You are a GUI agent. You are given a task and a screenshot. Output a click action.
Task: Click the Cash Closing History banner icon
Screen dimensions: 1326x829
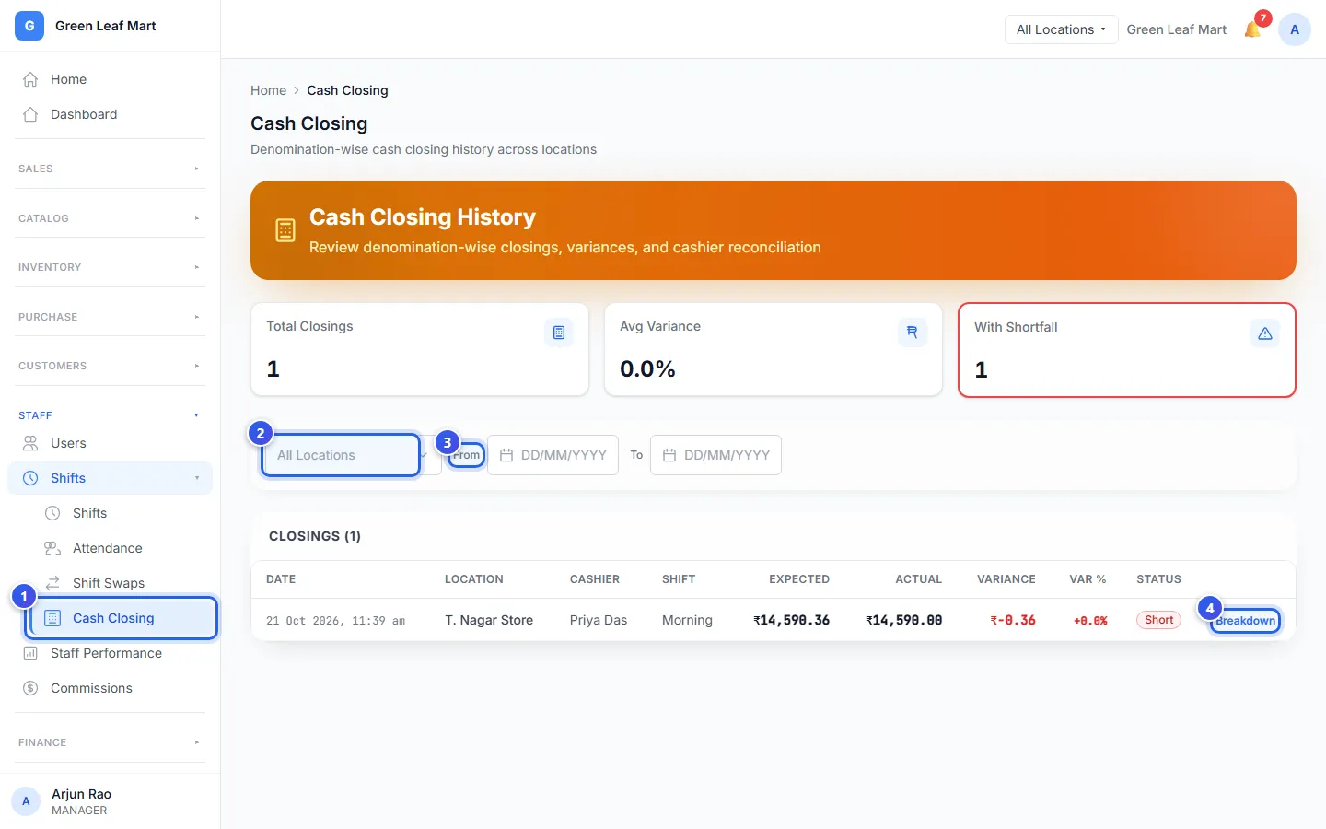click(x=285, y=230)
